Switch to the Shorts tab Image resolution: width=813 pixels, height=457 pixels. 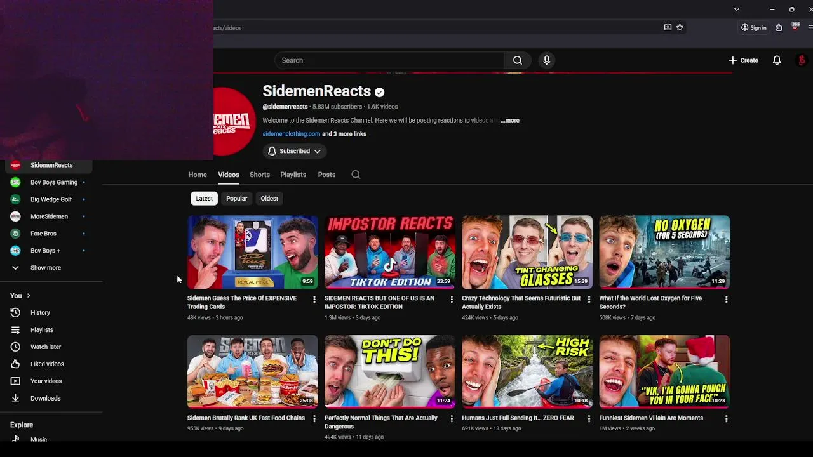(x=259, y=175)
